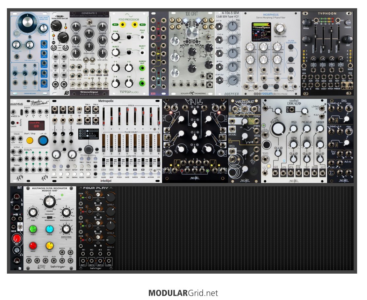Flip the AC switch on Generate 3
The width and height of the screenshot is (367, 300).
click(x=86, y=60)
